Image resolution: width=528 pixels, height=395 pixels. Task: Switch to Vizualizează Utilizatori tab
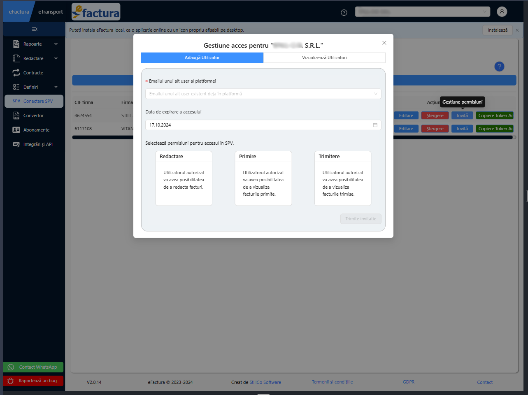click(324, 58)
